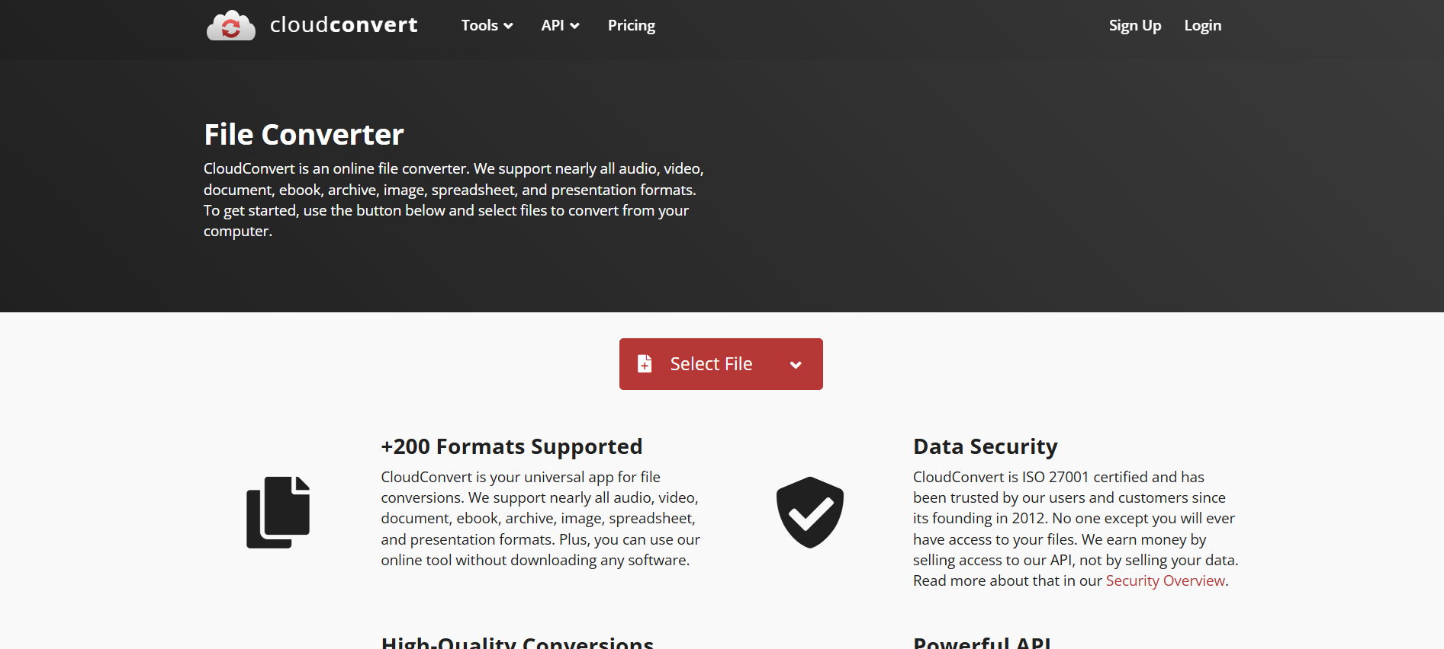Click the Sign Up link
The image size is (1444, 649).
point(1135,25)
